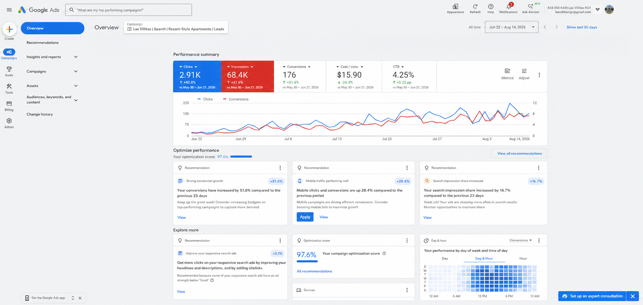The height and width of the screenshot is (305, 643).
Task: Apply the mobile traffic recommendation
Action: tap(305, 217)
